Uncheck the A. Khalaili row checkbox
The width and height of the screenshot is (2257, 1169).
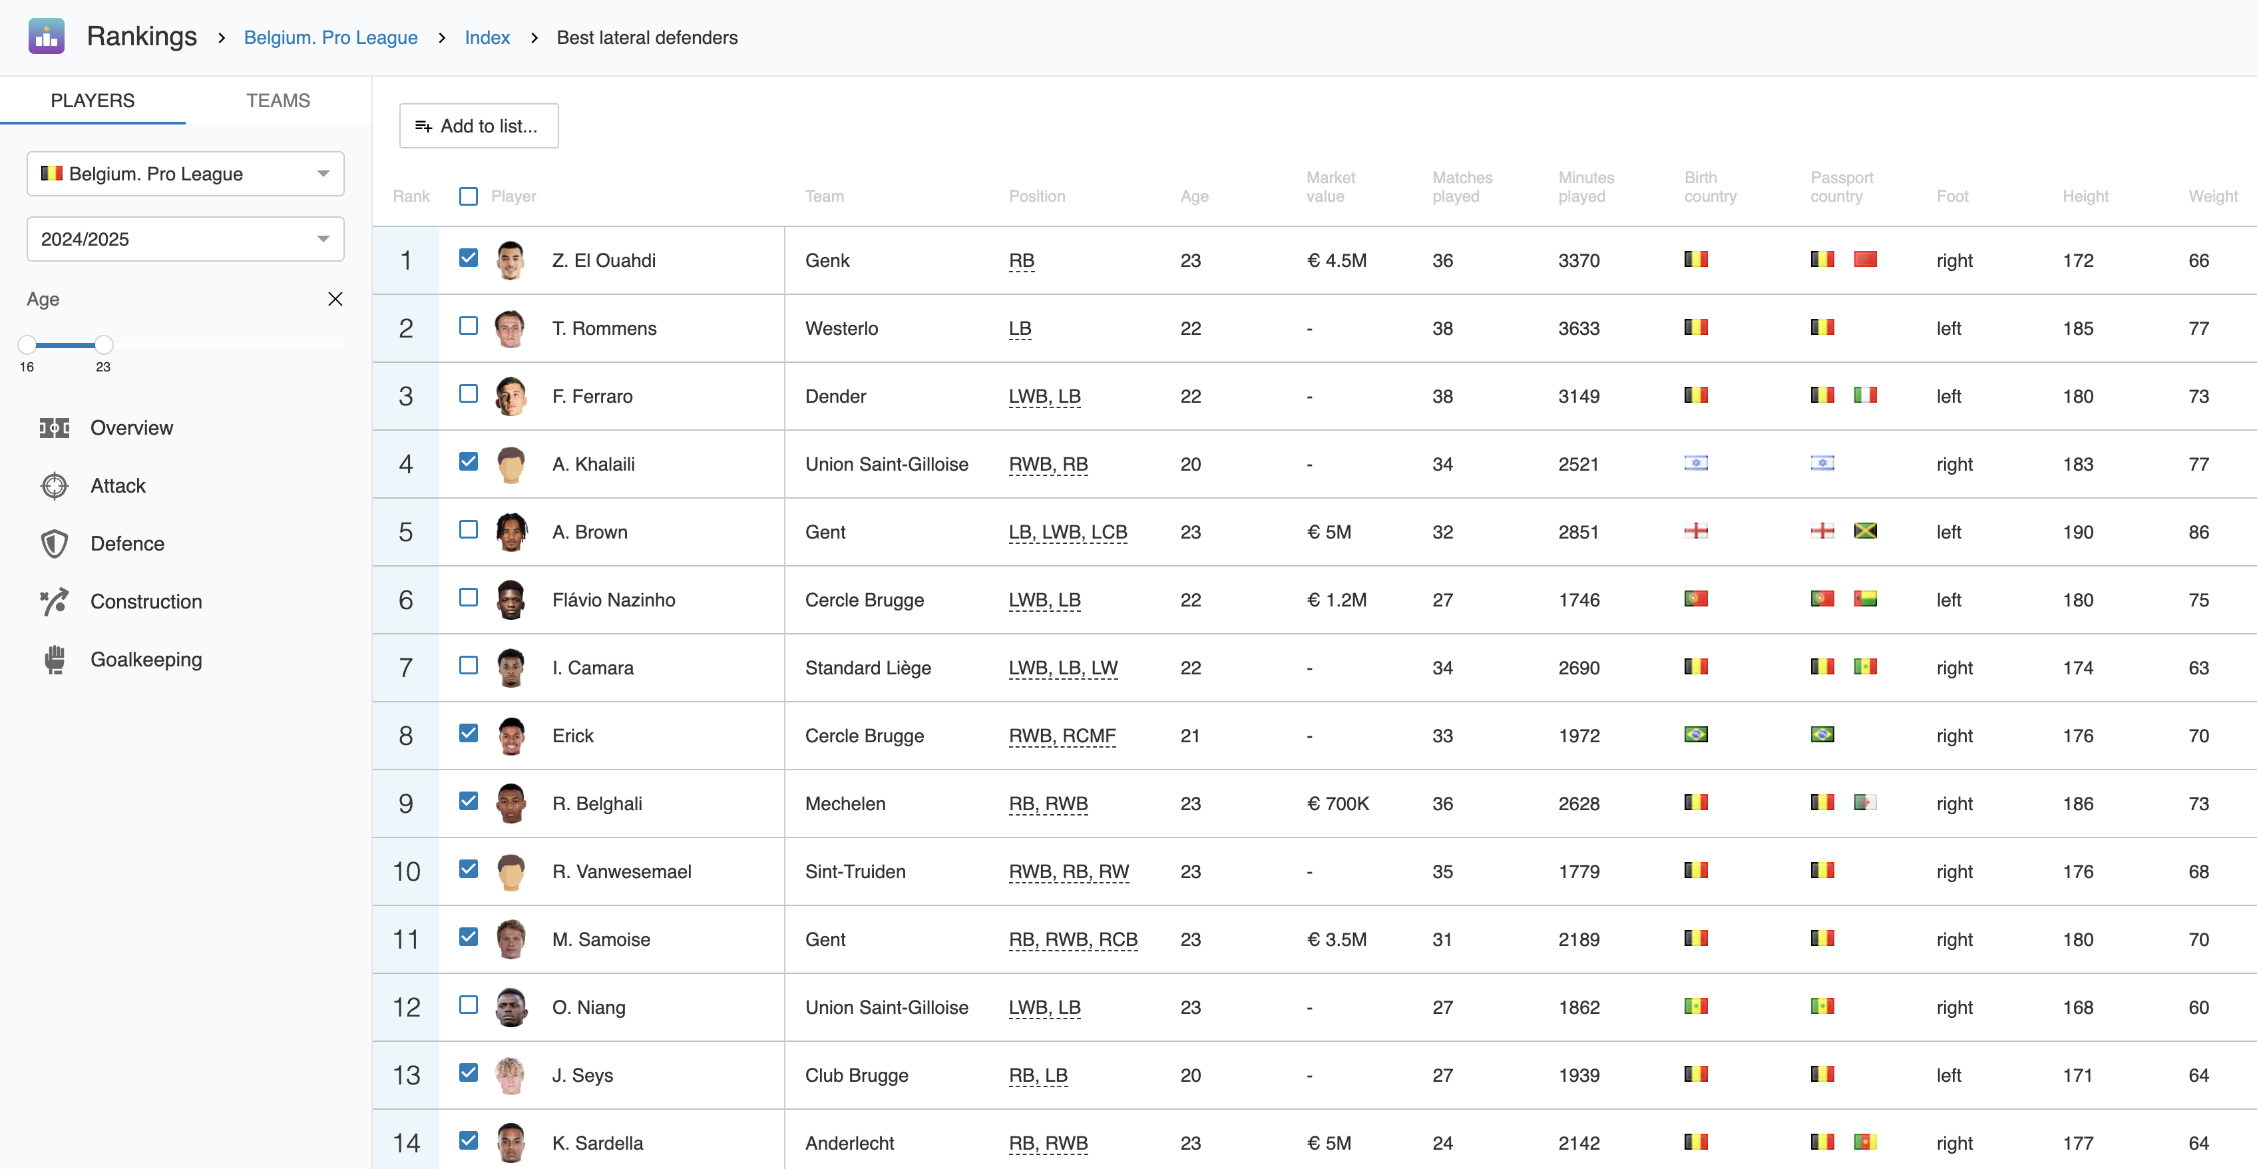point(469,462)
